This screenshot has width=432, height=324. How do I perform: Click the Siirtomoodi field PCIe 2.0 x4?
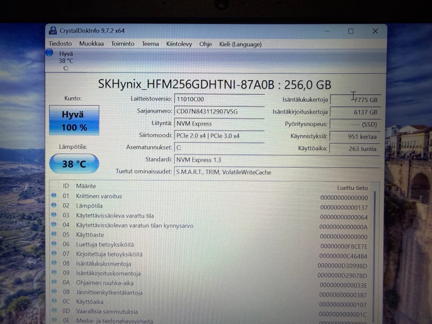point(219,135)
